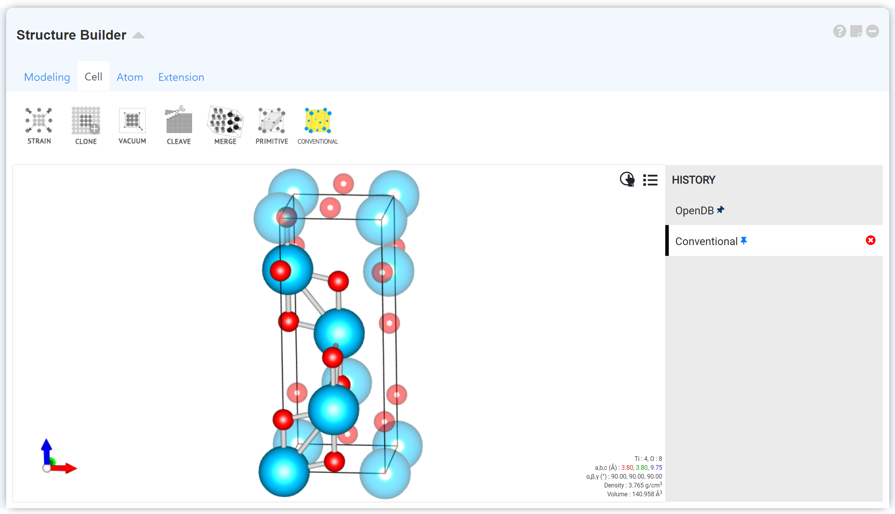The image size is (895, 514).
Task: Minimize panel with the minus circle button
Action: click(x=872, y=31)
